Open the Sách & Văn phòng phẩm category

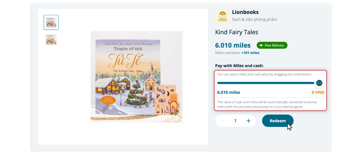[255, 19]
